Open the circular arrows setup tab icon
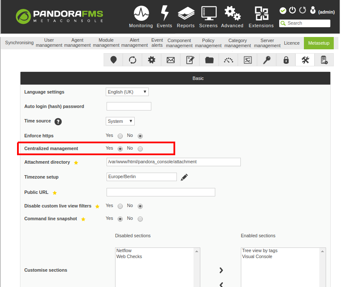This screenshot has width=341, height=287. point(133,60)
